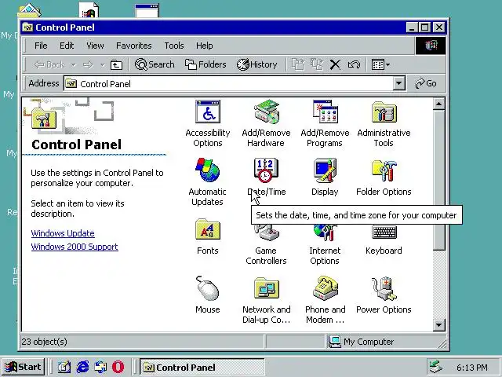Click the Search toolbar button
Image resolution: width=502 pixels, height=377 pixels.
(x=155, y=64)
